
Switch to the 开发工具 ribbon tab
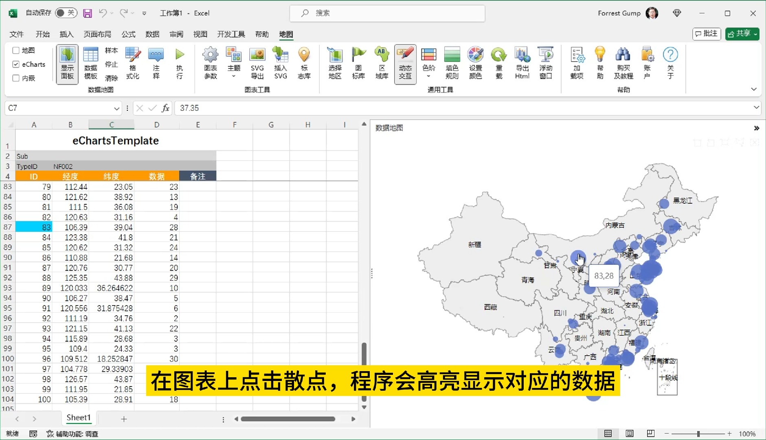coord(231,34)
